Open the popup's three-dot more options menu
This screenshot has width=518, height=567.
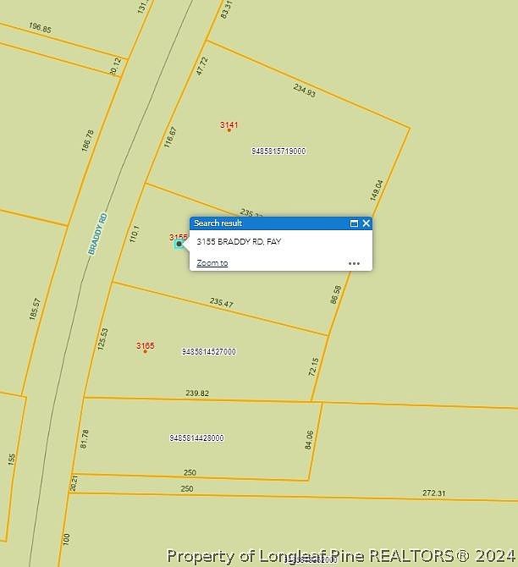pyautogui.click(x=354, y=263)
